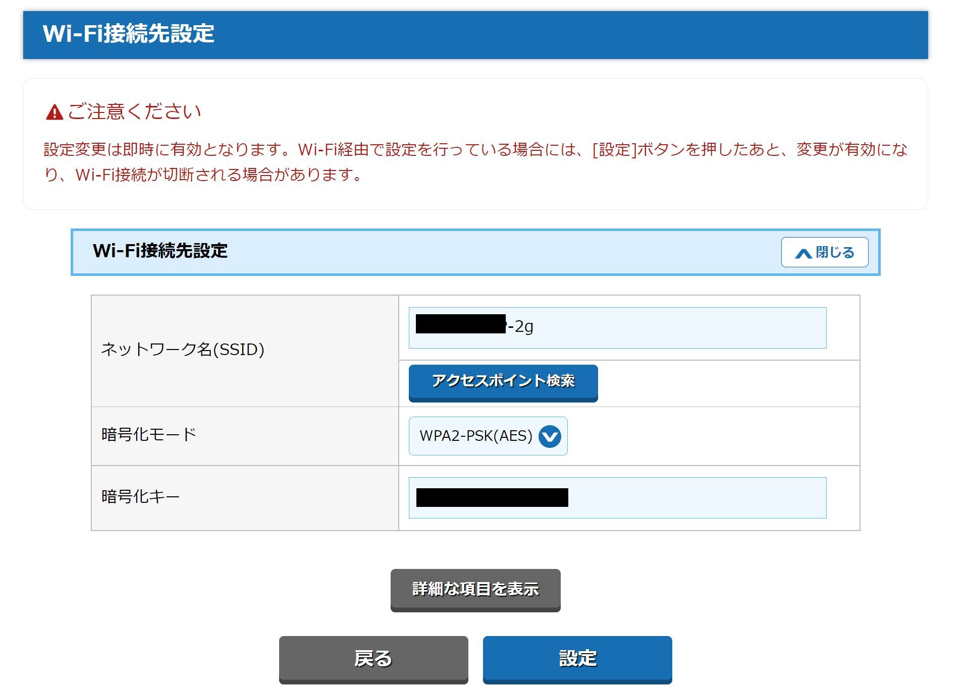Click the top Wi-Fi接続先設定 page title banner
The height and width of the screenshot is (691, 964).
(x=129, y=34)
